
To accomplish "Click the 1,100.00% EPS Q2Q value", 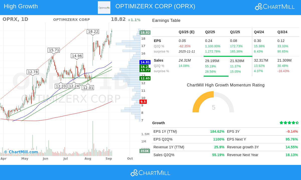I will coord(213,46).
